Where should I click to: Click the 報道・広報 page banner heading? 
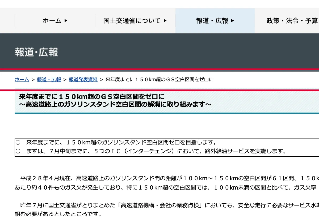pos(36,52)
